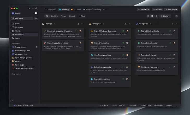Switch to list layout view icon
The image size is (190, 115).
(x=148, y=16)
